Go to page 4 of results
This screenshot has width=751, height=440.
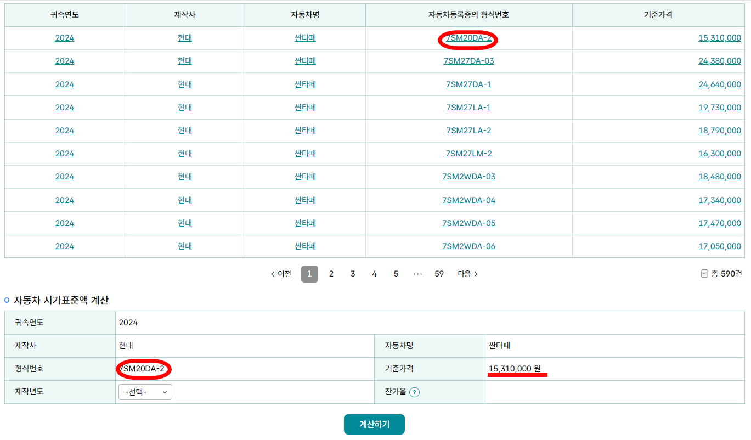374,274
